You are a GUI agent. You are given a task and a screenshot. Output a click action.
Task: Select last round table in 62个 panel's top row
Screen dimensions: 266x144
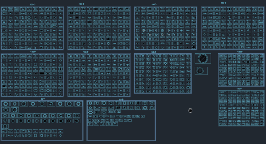78,104
